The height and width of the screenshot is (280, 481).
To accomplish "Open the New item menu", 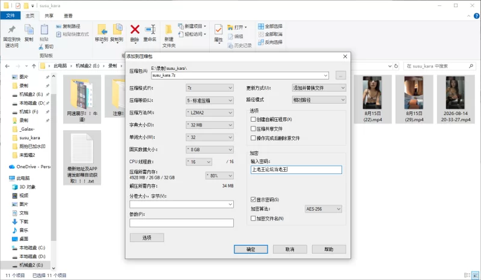I will pos(192,26).
